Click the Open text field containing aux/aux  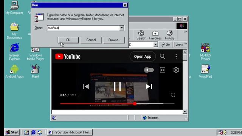[x=83, y=28]
